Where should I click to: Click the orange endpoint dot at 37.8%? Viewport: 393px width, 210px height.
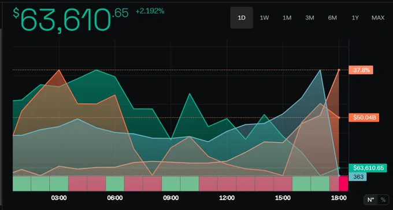339,70
